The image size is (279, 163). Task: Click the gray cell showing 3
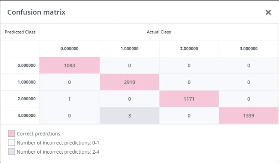point(129,116)
